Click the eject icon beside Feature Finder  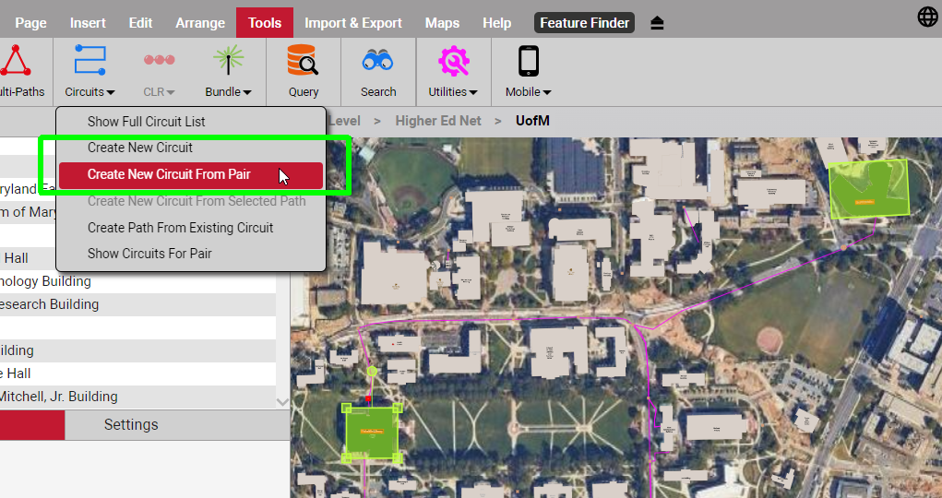pyautogui.click(x=657, y=23)
